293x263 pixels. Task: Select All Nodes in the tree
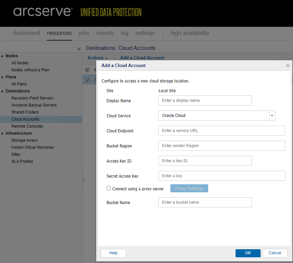(x=20, y=63)
